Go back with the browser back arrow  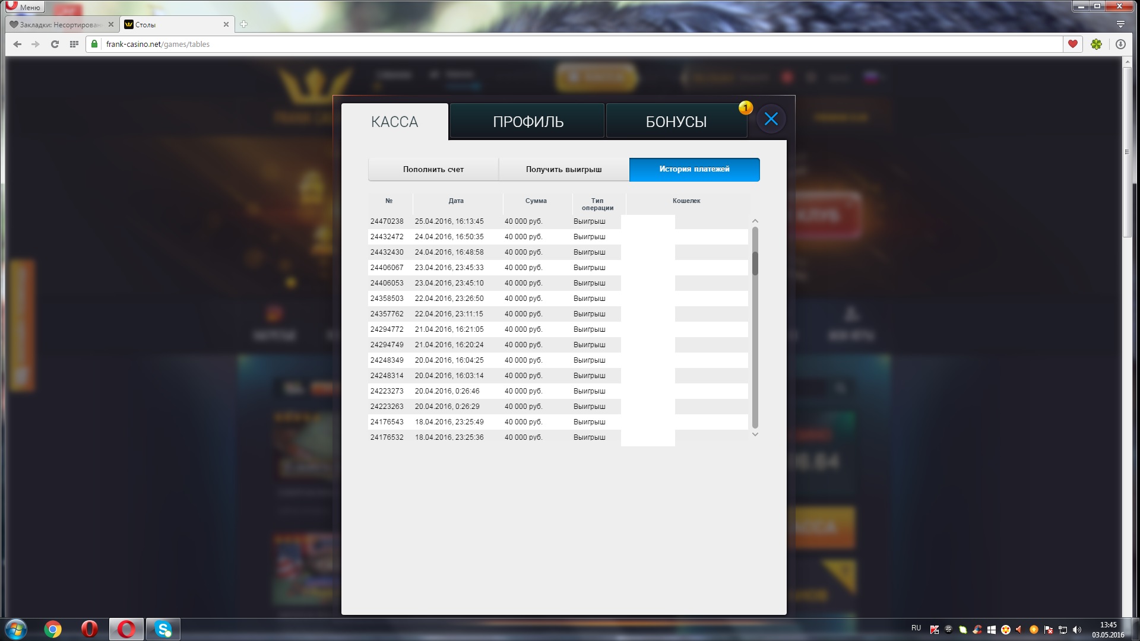pos(17,44)
